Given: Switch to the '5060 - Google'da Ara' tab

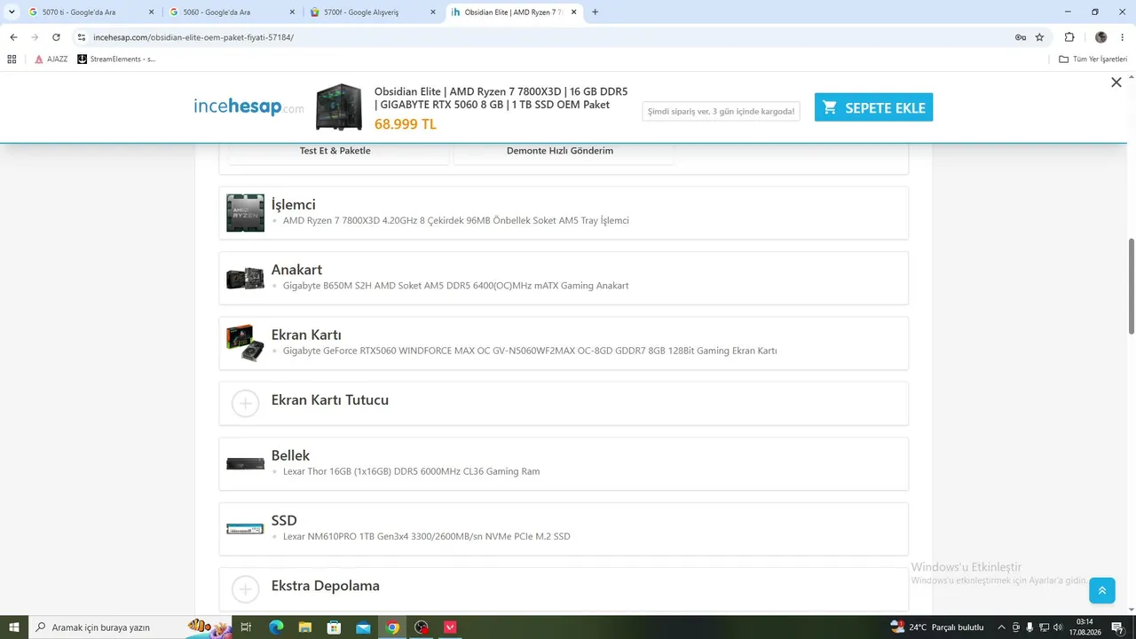Looking at the screenshot, I should (231, 12).
